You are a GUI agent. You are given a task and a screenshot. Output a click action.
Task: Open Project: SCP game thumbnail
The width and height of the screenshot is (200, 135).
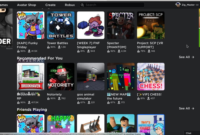click(x=151, y=25)
